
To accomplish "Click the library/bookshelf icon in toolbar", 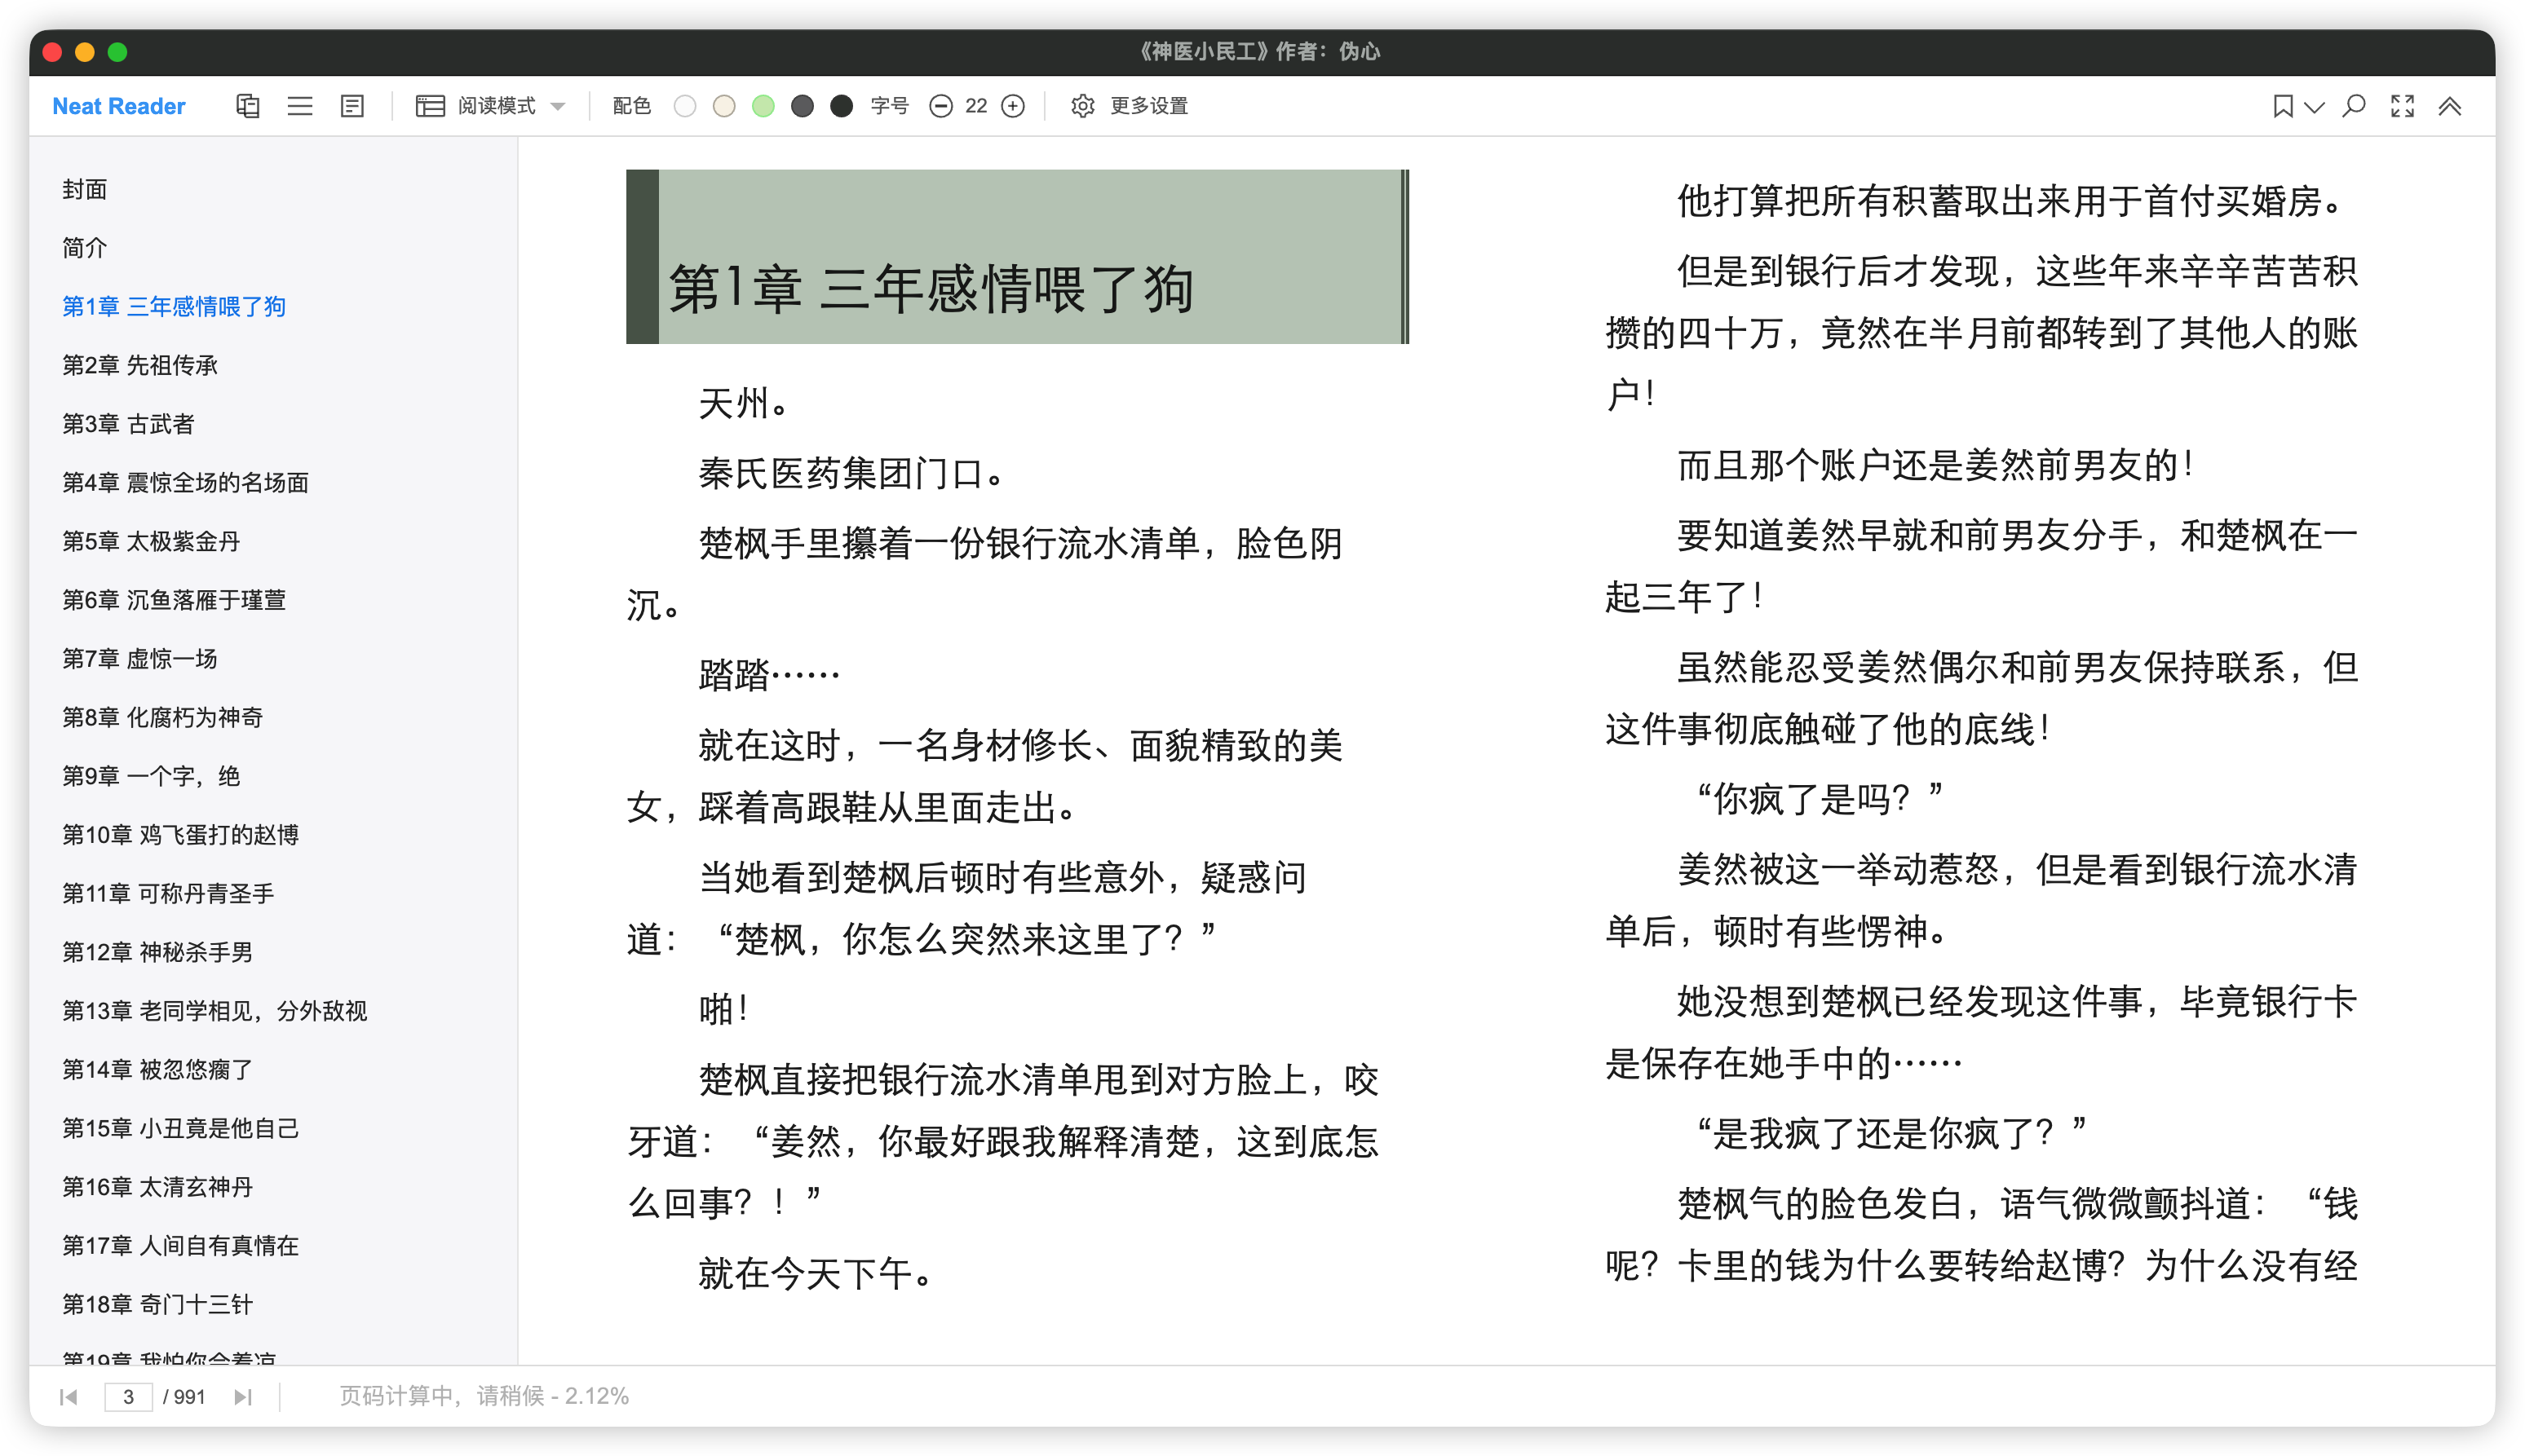I will coord(247,106).
